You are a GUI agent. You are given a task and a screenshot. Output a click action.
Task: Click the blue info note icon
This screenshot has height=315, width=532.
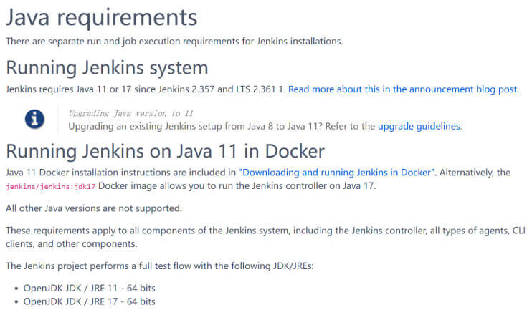[34, 120]
